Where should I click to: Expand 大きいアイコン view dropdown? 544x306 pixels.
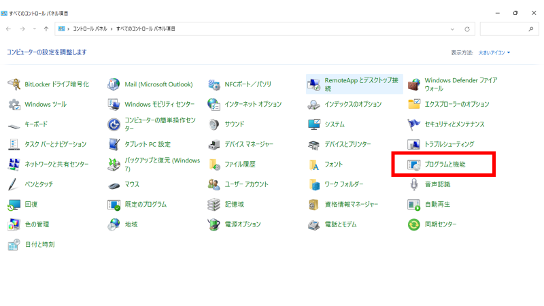click(494, 53)
